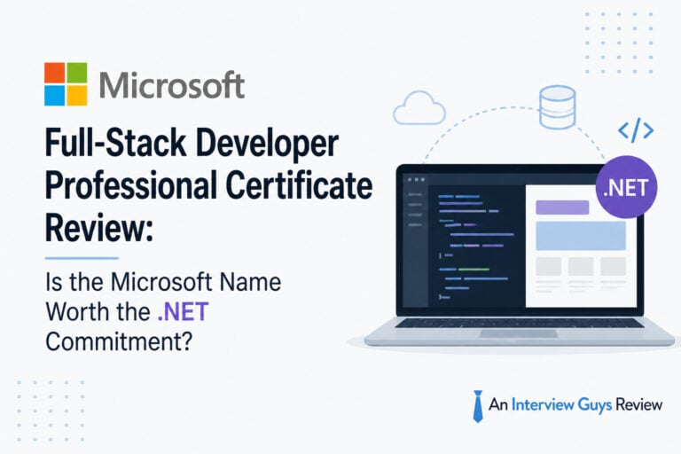Click the light-blue block in laptop preview

click(581, 236)
